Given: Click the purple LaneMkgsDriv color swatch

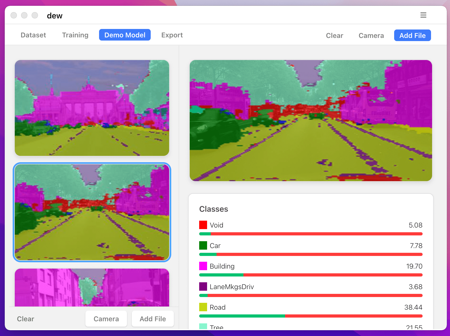Looking at the screenshot, I should click(203, 286).
